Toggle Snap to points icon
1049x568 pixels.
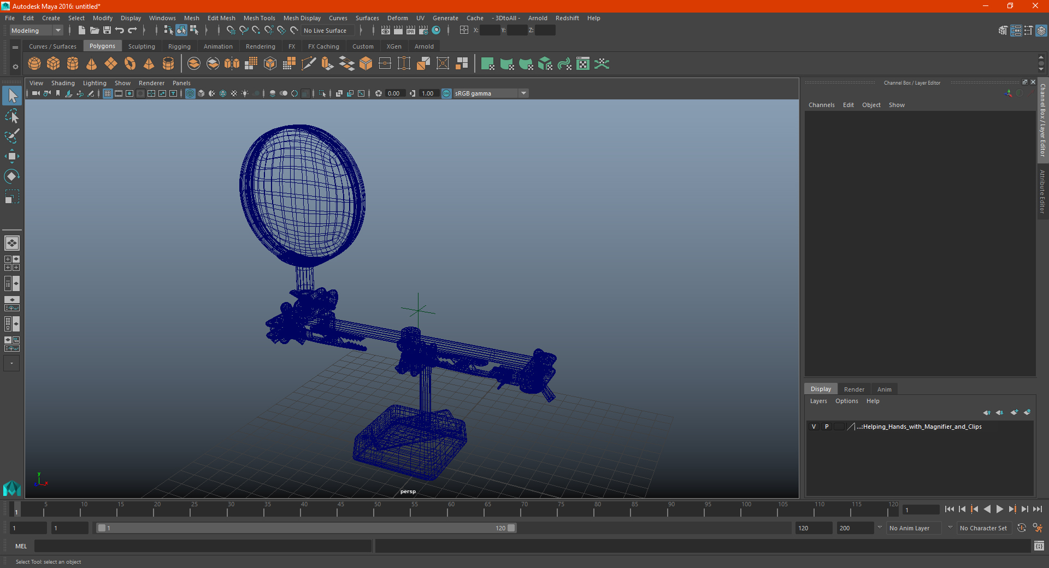pyautogui.click(x=256, y=31)
